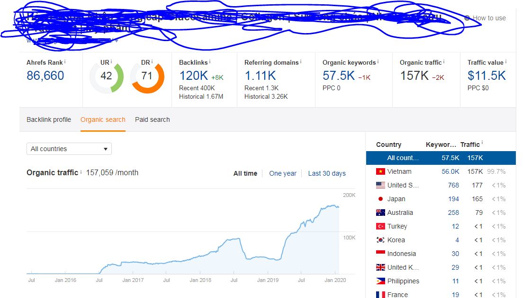
Task: Click the United States flag icon
Action: coord(381,185)
